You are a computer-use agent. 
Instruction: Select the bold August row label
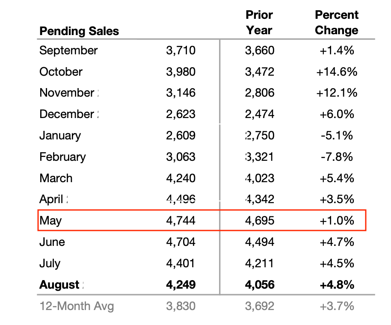pyautogui.click(x=59, y=285)
